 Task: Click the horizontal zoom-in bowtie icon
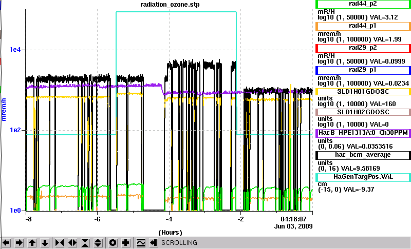(60, 243)
